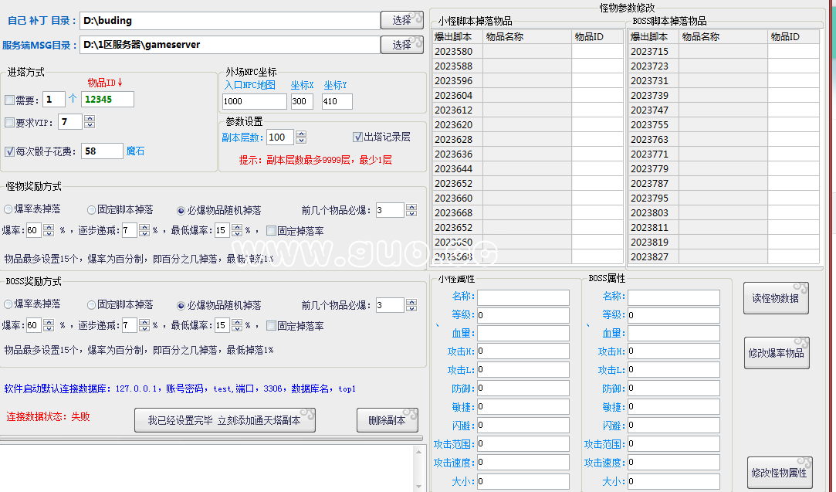836x492 pixels.
Task: Select row 2023580 in 小怪脚本掉落物品 table
Action: (x=455, y=51)
